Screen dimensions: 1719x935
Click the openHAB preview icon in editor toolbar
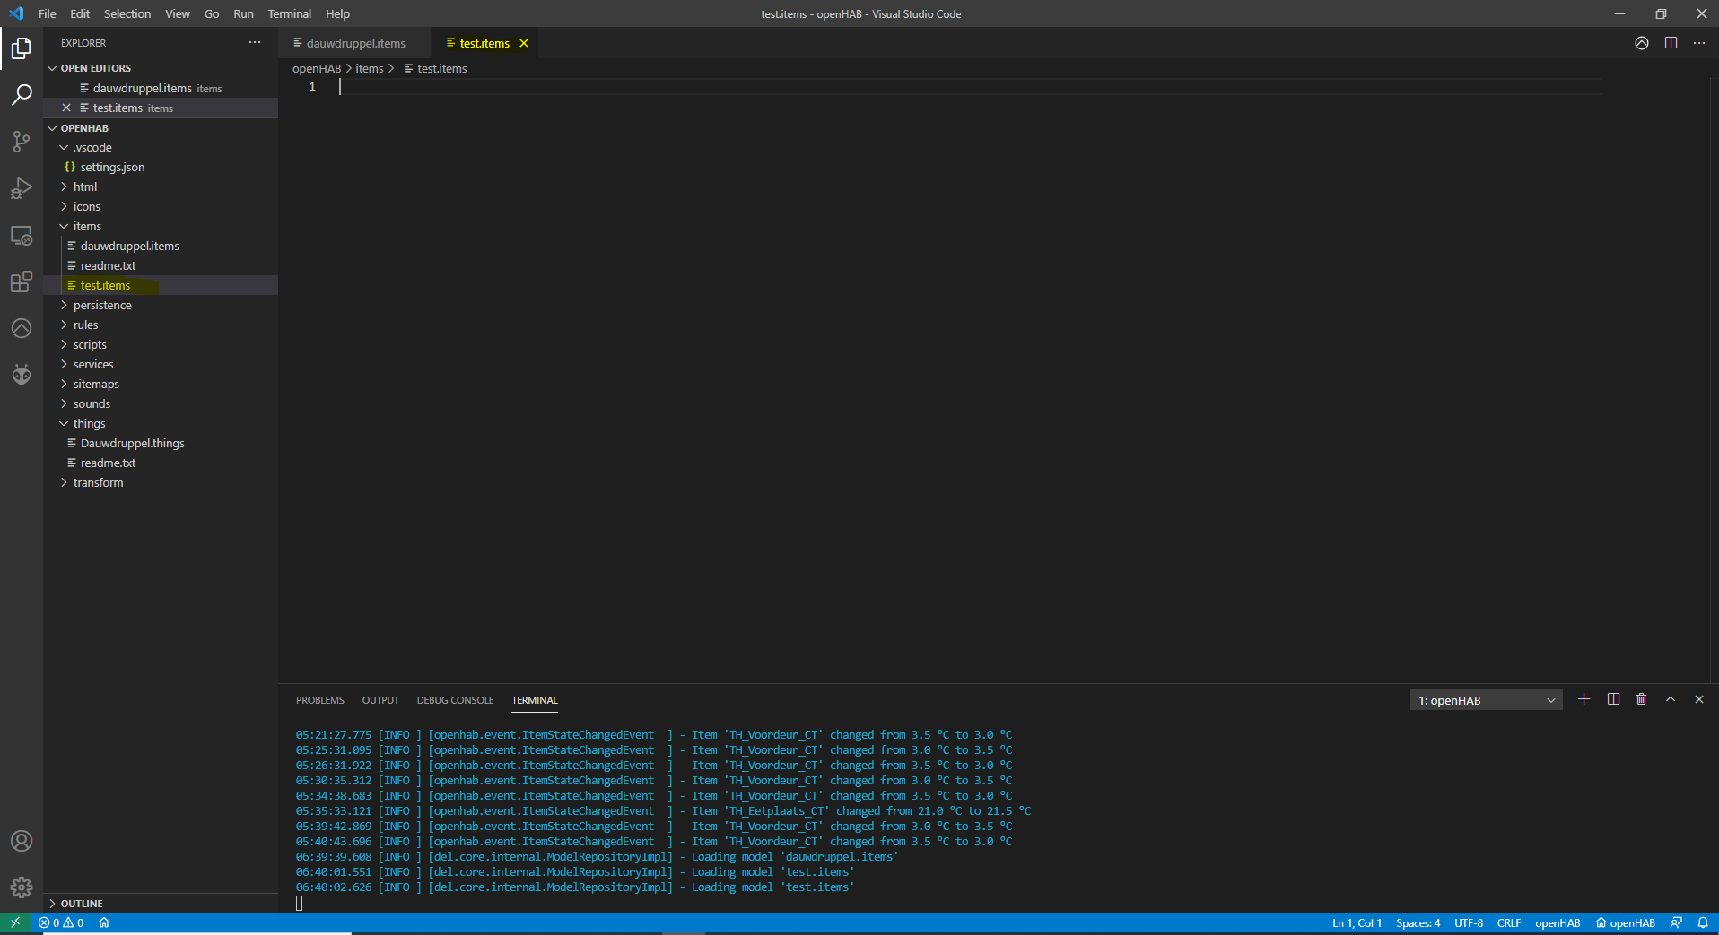tap(1642, 43)
